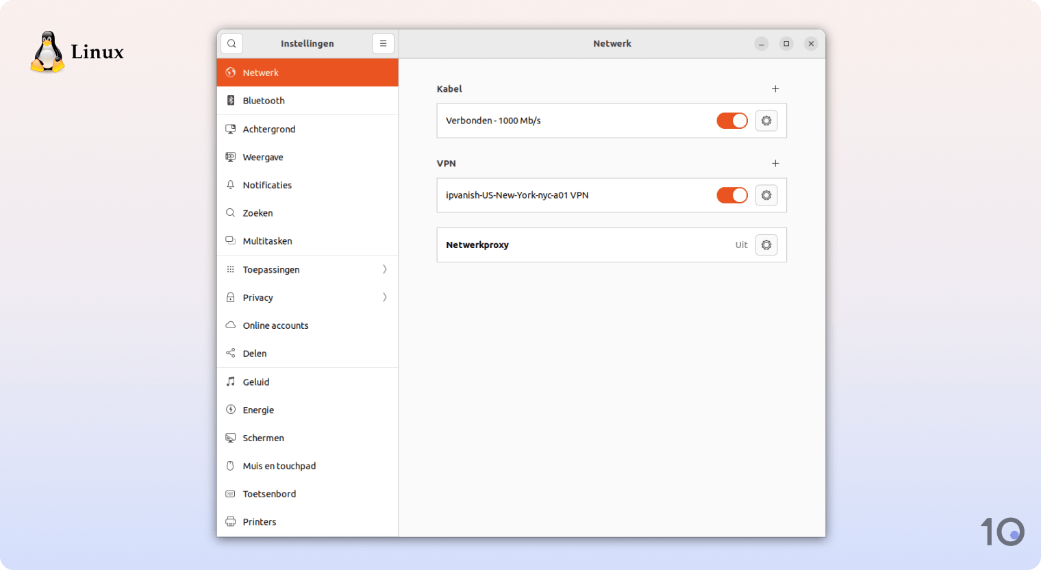This screenshot has height=570, width=1041.
Task: Open gear settings for ipvanish VPN connection
Action: pos(766,195)
